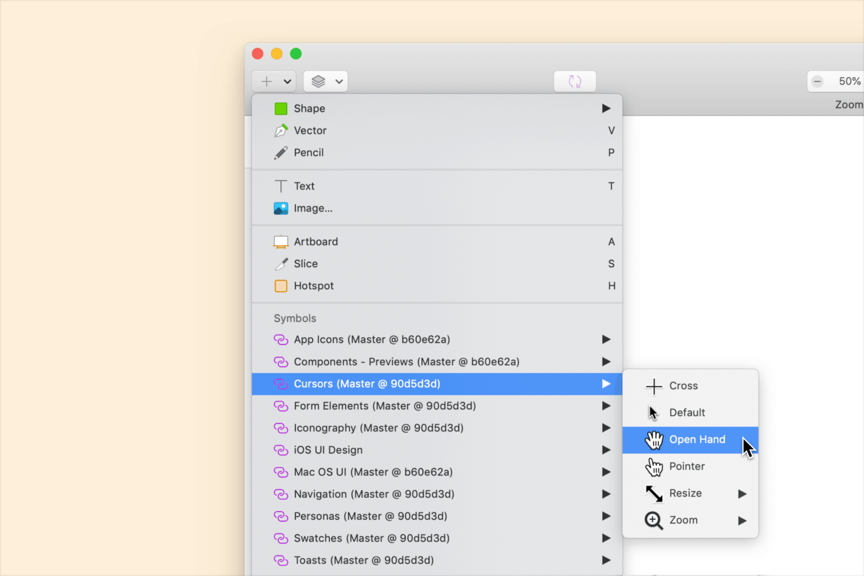The height and width of the screenshot is (576, 864).
Task: Open the layers stack dropdown chevron
Action: (339, 82)
